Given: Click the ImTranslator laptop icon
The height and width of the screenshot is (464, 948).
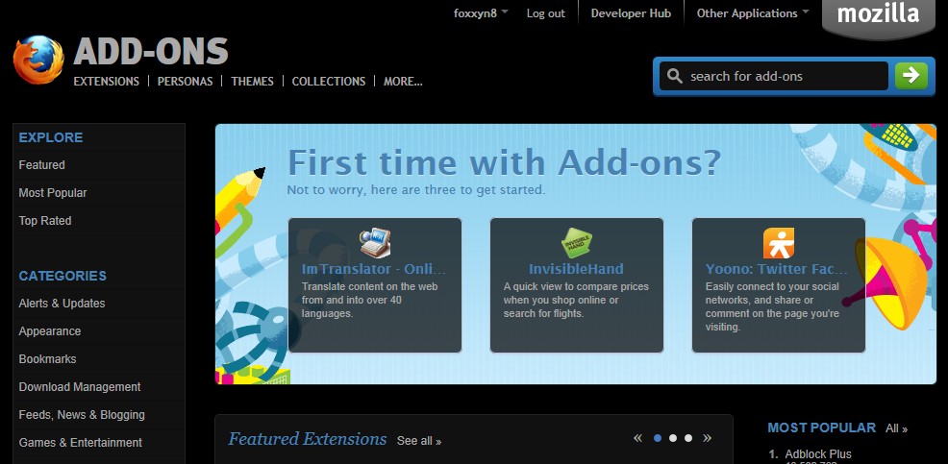Looking at the screenshot, I should [x=375, y=243].
